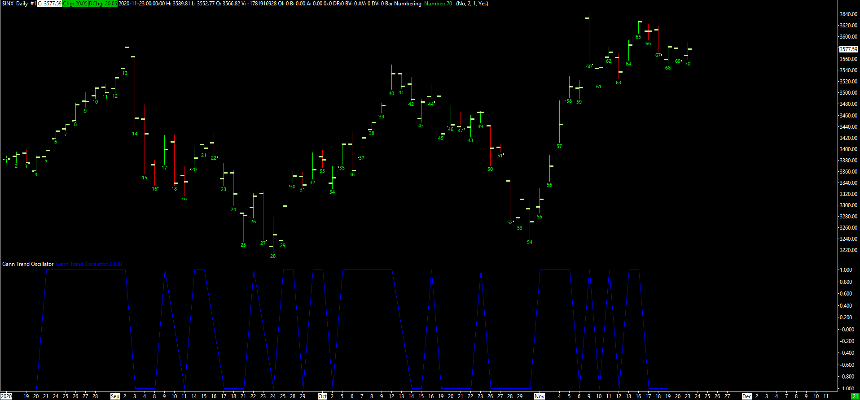Click the bar number 57 label in the chart
Viewport: 860px width, 400px height.
559,147
